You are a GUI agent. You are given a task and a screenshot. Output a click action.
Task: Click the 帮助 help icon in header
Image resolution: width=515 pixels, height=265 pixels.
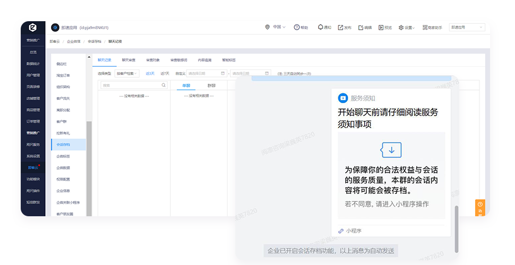point(296,28)
